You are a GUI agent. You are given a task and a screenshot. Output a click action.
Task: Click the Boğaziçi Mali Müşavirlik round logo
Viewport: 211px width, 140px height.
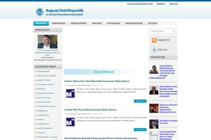pyautogui.click(x=39, y=12)
